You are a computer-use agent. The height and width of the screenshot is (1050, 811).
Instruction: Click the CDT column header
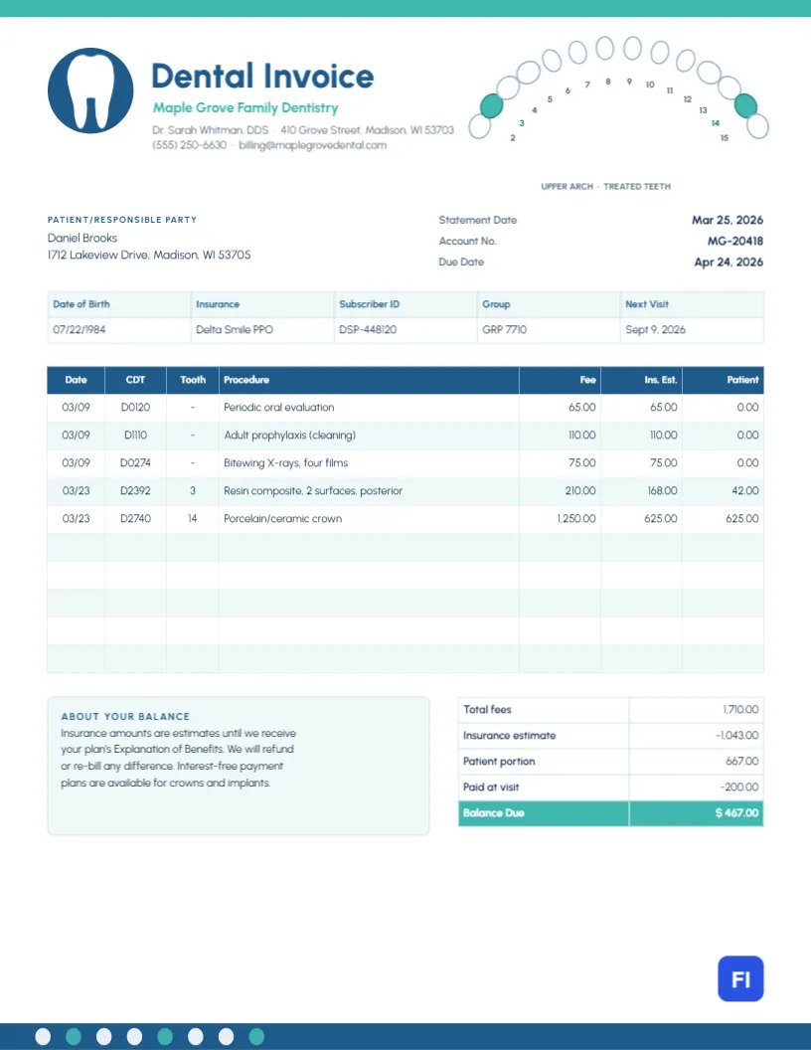tap(135, 380)
